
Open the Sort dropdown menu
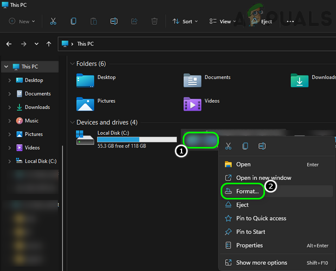coord(185,22)
